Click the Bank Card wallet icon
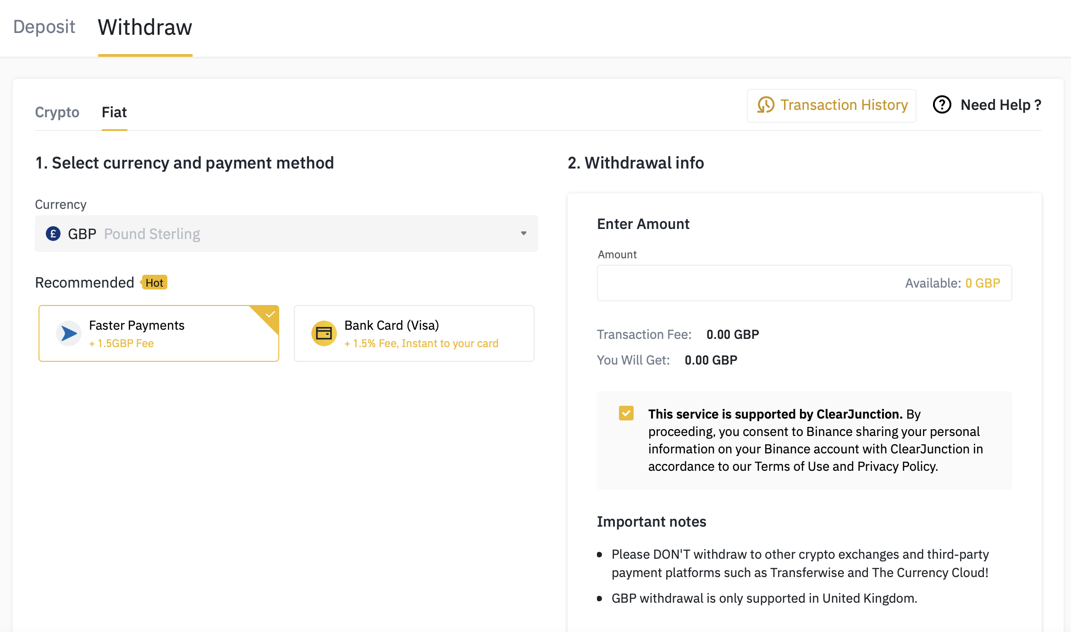Viewport: 1071px width, 632px height. point(324,333)
